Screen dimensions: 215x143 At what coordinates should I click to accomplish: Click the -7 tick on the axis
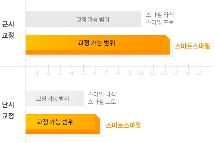pos(106,73)
